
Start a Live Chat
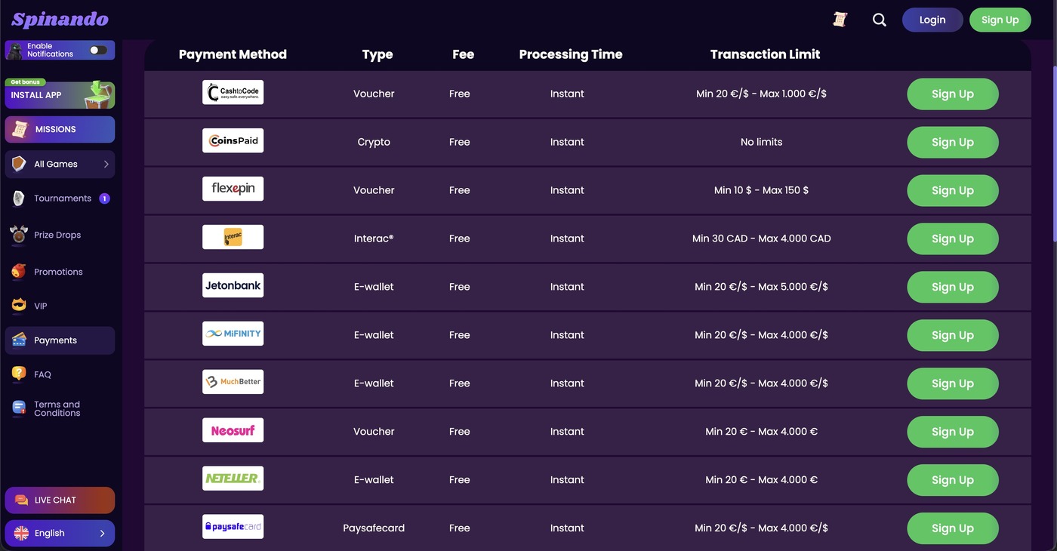coord(60,500)
